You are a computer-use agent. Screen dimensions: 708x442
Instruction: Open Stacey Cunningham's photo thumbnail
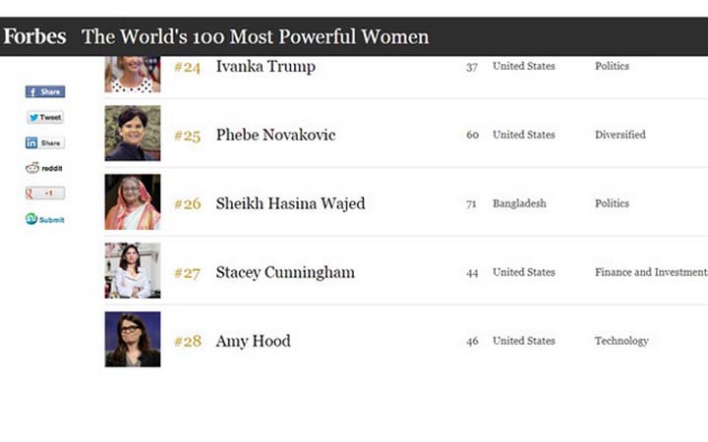click(x=133, y=271)
